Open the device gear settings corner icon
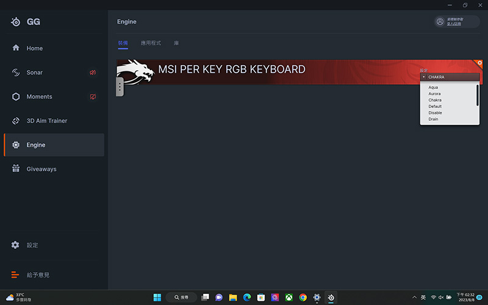Screen dimensions: 488x305 tap(479, 63)
